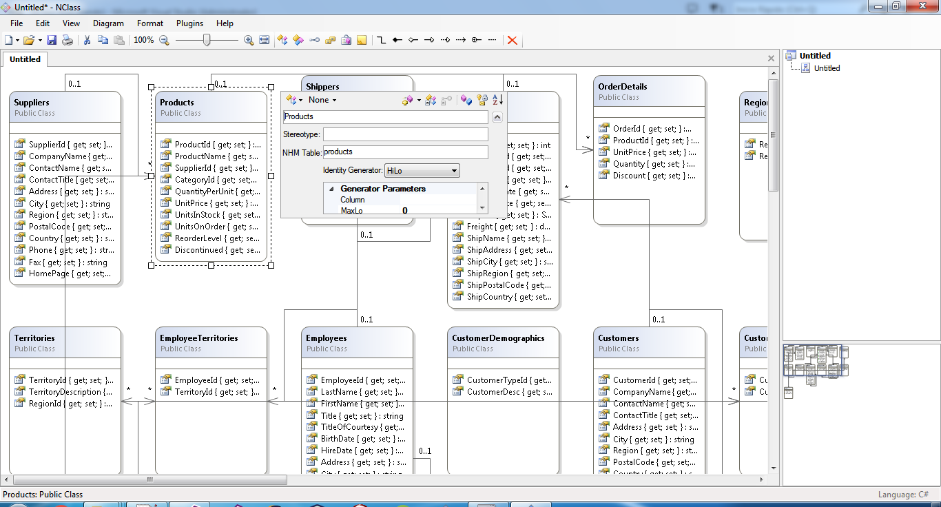Click the zoom out magnifier icon

[164, 40]
